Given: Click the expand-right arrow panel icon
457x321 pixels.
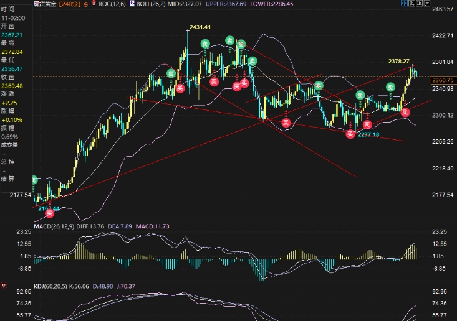Looking at the screenshot, I should (x=427, y=4).
